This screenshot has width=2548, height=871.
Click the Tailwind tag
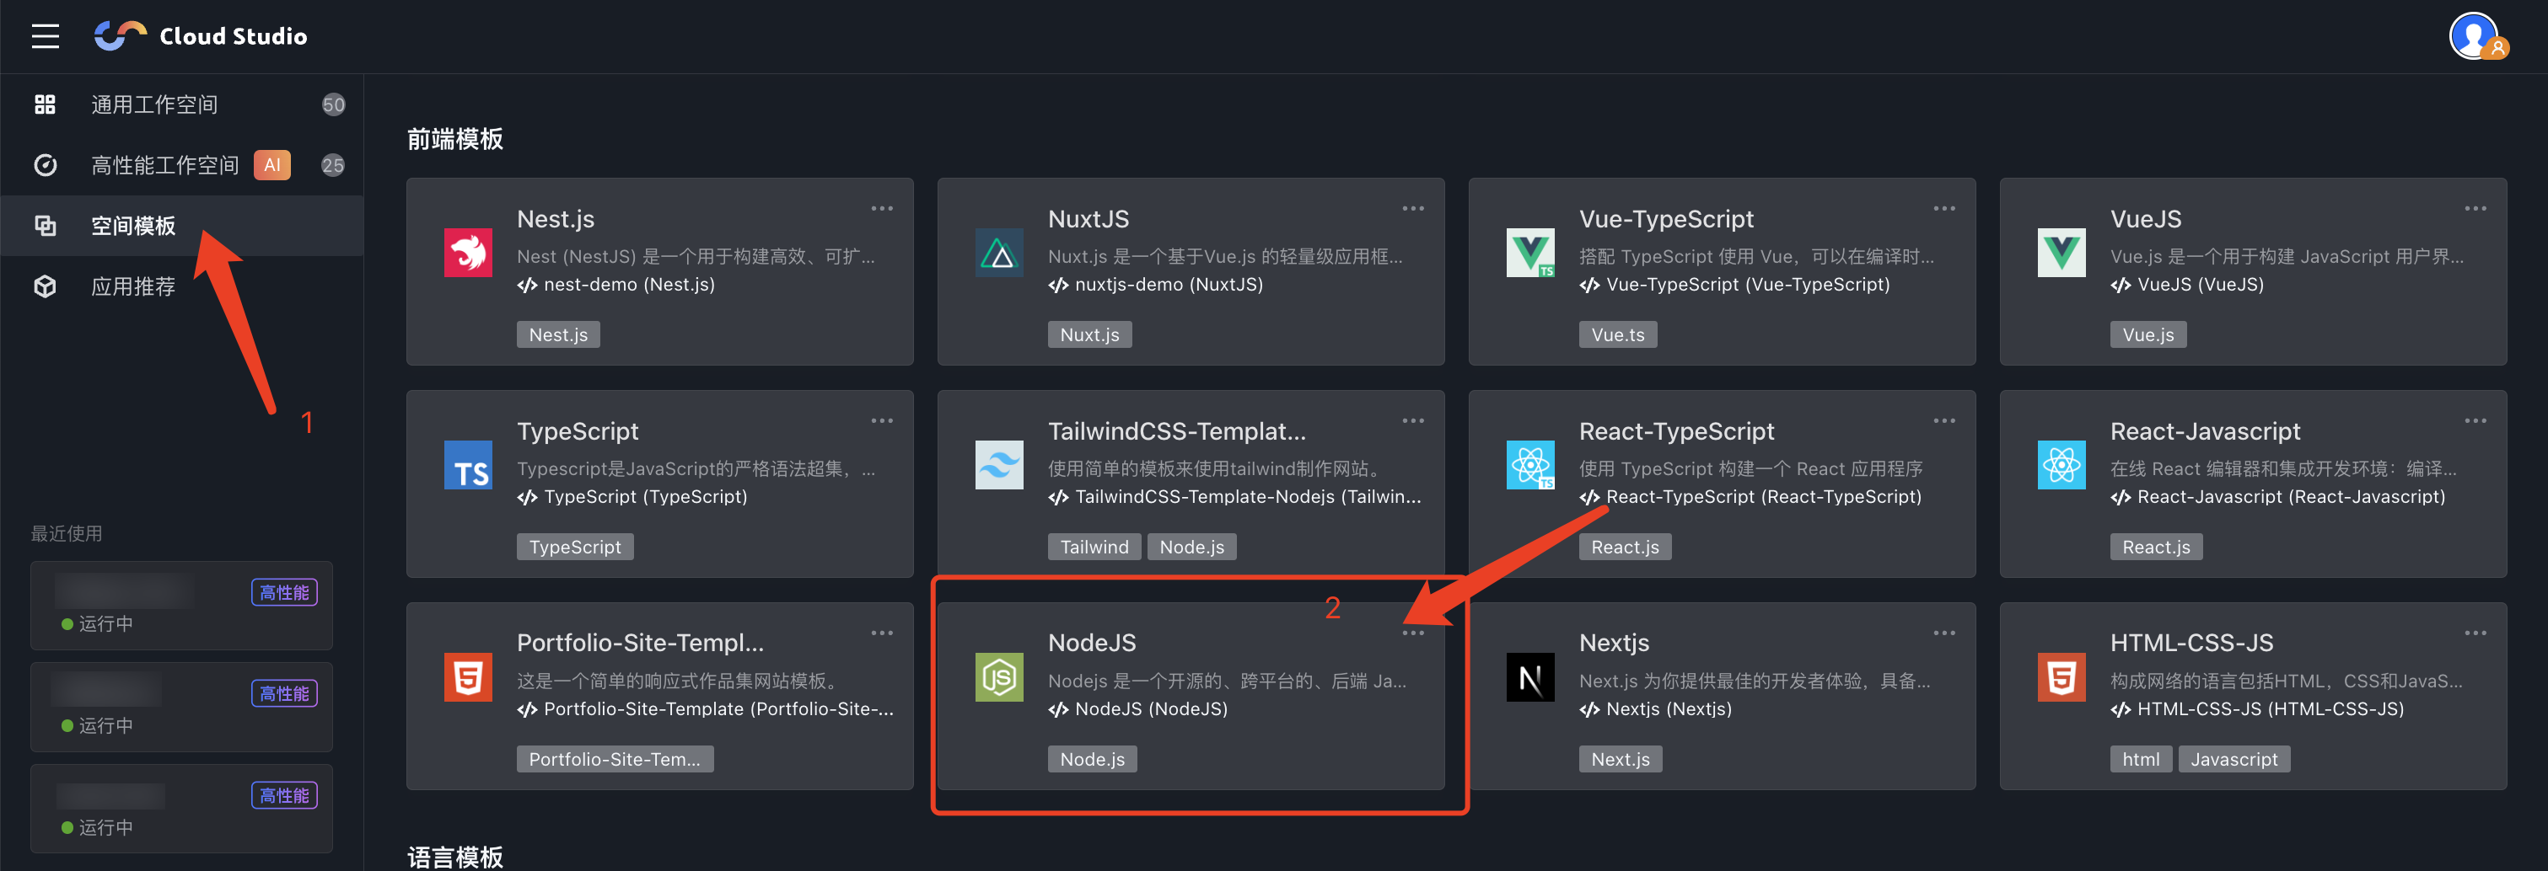click(1094, 547)
